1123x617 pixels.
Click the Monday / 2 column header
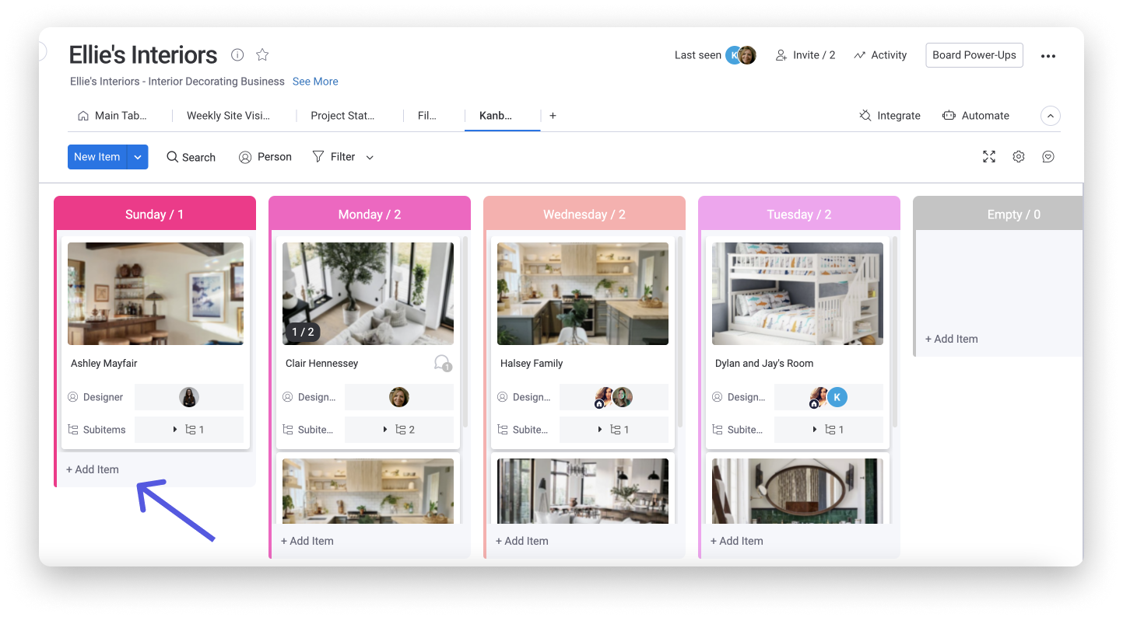pyautogui.click(x=370, y=214)
